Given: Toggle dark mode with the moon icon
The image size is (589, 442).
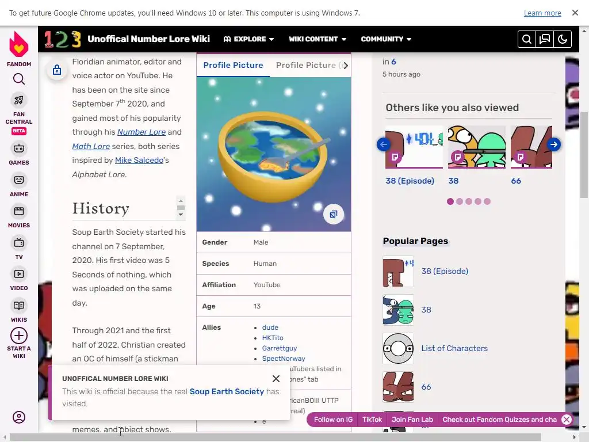Looking at the screenshot, I should pyautogui.click(x=563, y=39).
